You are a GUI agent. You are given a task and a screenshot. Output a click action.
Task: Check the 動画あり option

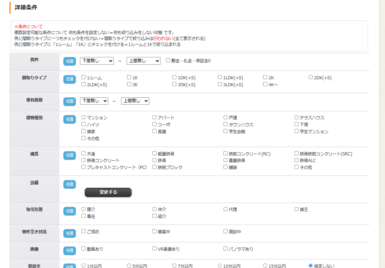pos(83,248)
